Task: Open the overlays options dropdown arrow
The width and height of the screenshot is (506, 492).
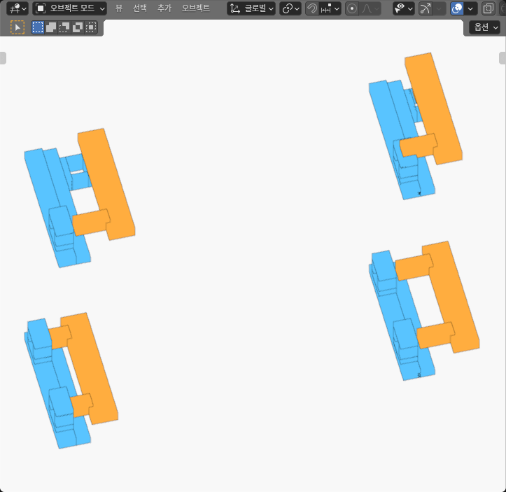Action: coord(470,8)
